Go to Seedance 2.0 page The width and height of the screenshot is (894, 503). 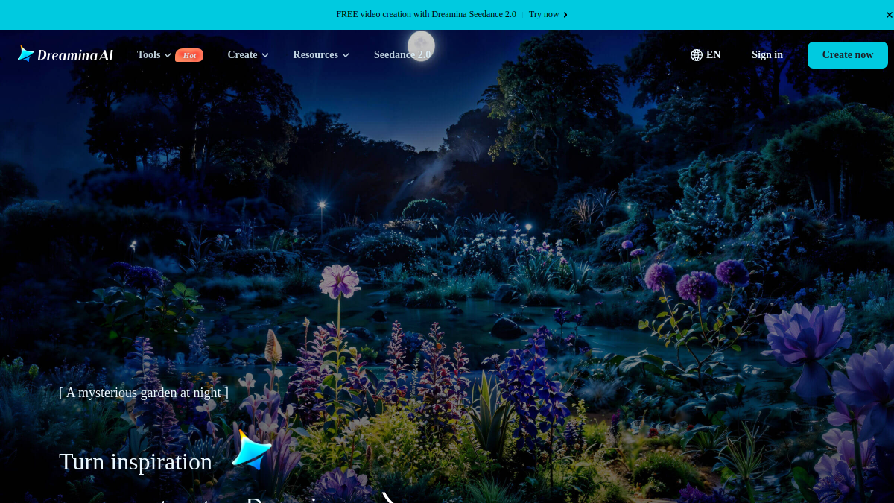[402, 54]
